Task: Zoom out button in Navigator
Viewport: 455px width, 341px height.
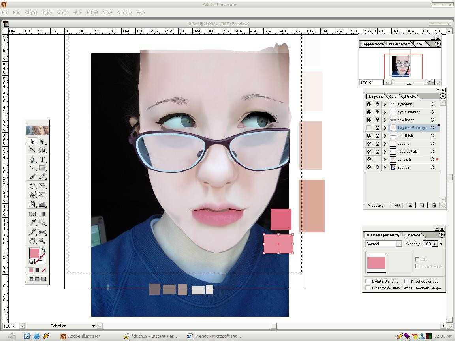Action: click(387, 82)
